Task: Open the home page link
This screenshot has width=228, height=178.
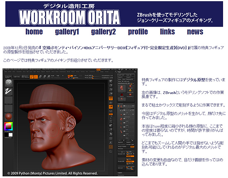Action: (34, 32)
